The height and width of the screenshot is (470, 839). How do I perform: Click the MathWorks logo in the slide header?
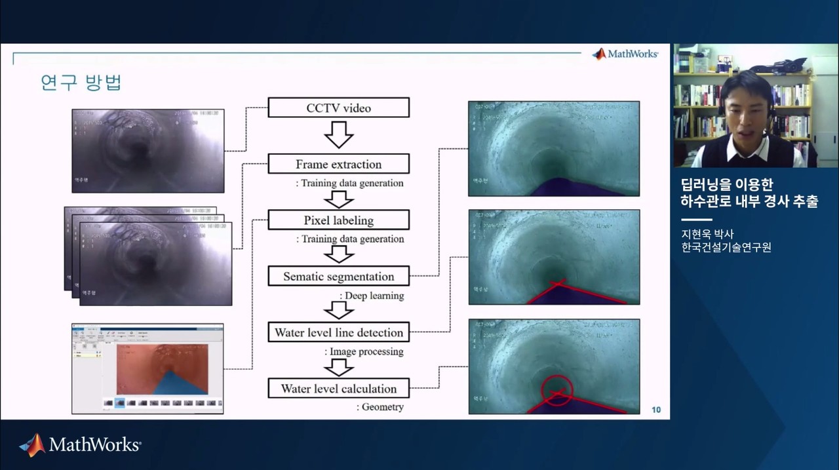pyautogui.click(x=625, y=54)
